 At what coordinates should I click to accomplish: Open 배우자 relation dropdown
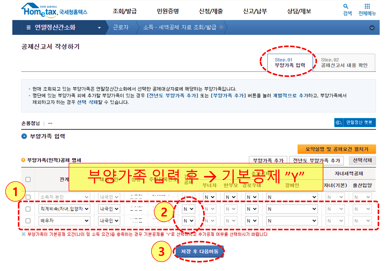tap(64, 221)
